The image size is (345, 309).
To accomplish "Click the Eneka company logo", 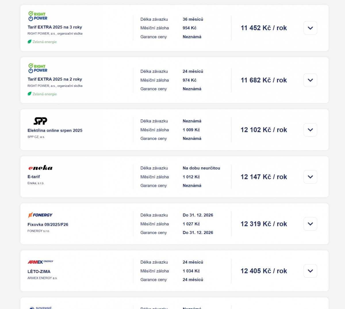I will tap(40, 168).
